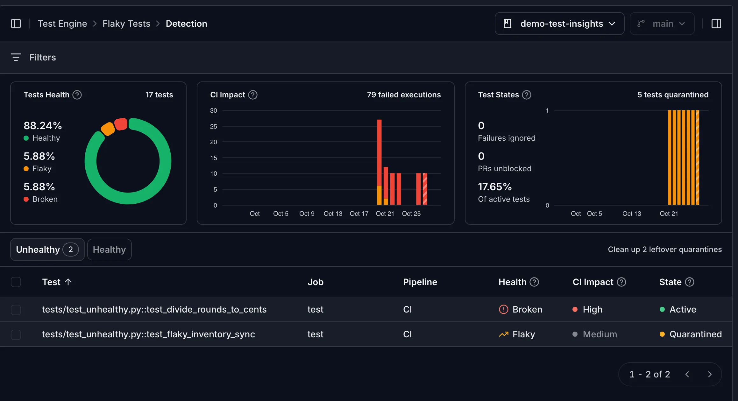
Task: Click State column help icon
Action: pyautogui.click(x=690, y=282)
